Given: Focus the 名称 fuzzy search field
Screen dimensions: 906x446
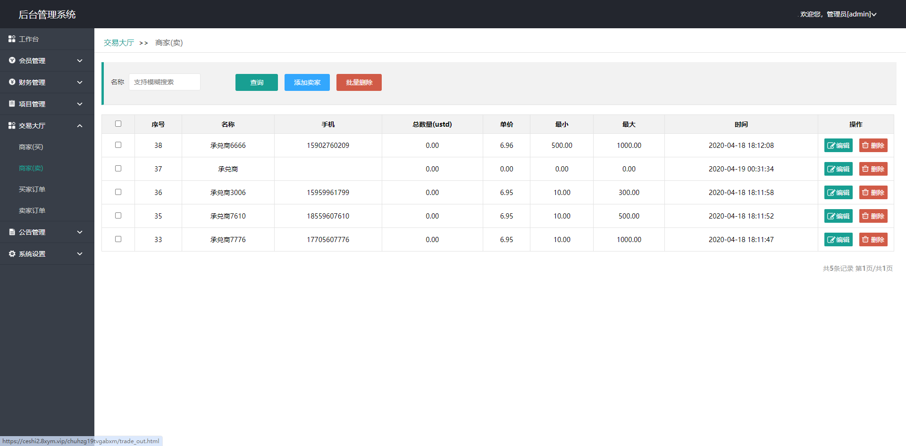Looking at the screenshot, I should pos(165,82).
